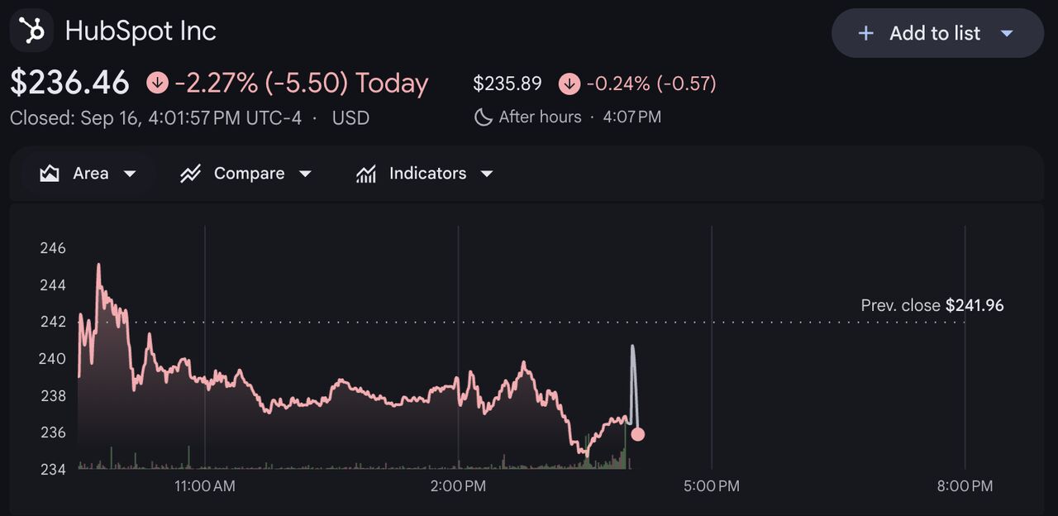The height and width of the screenshot is (516, 1058).
Task: Select the Compare menu label
Action: (x=249, y=174)
